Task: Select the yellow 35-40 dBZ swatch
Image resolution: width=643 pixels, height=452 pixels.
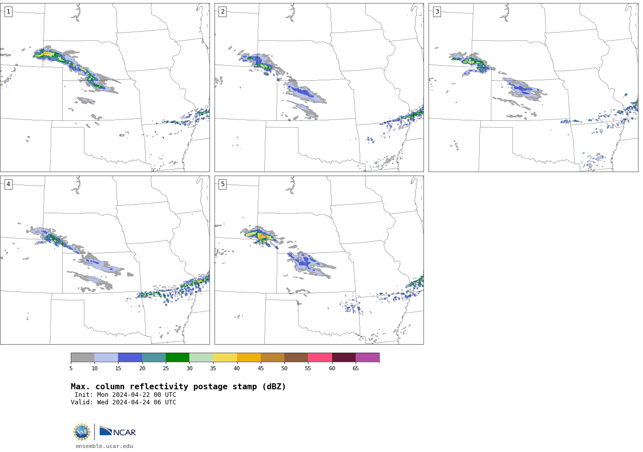Action: click(x=225, y=357)
